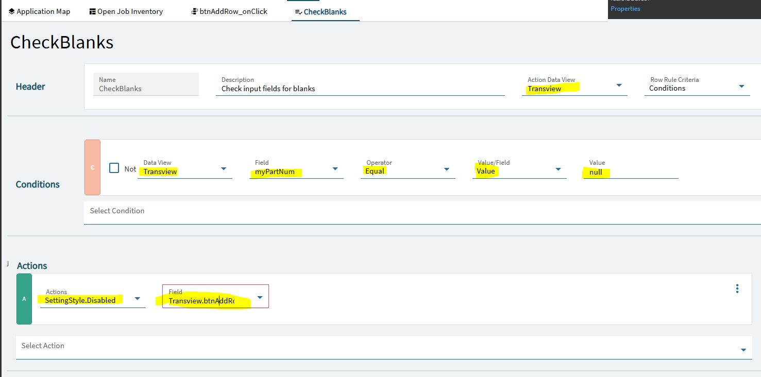Open the action row three-dot menu
The width and height of the screenshot is (761, 377).
[x=737, y=288]
